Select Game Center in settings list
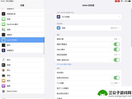This screenshot has width=132, height=99. point(22,91)
